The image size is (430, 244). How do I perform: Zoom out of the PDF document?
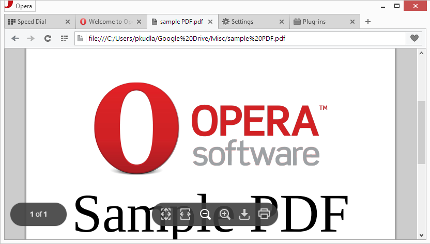coord(205,214)
